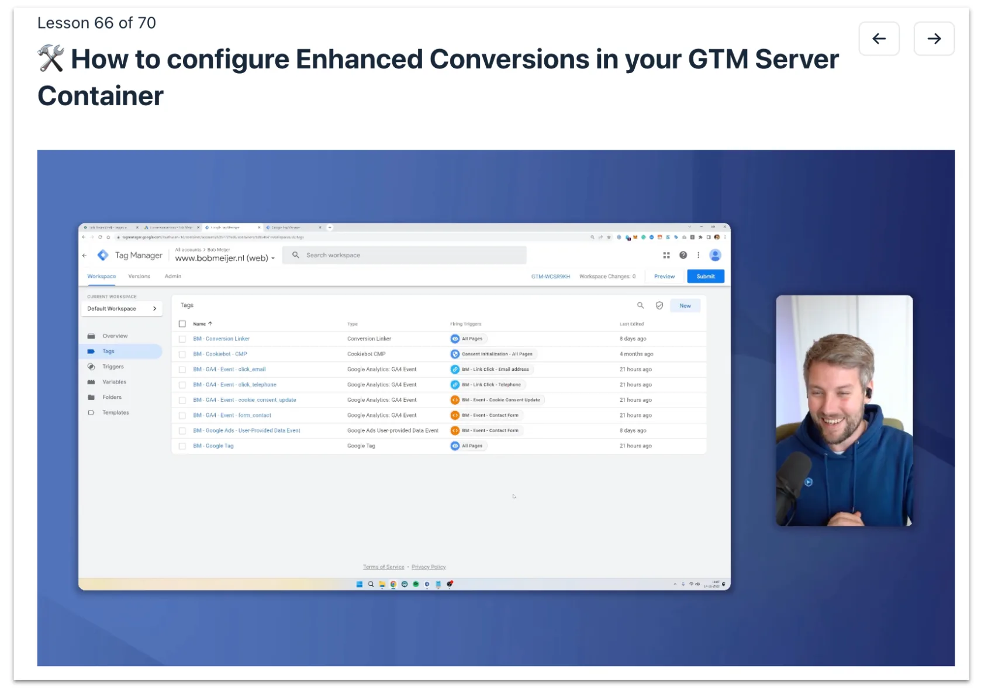Check the cookie_consent_update tag row checkbox

click(182, 400)
